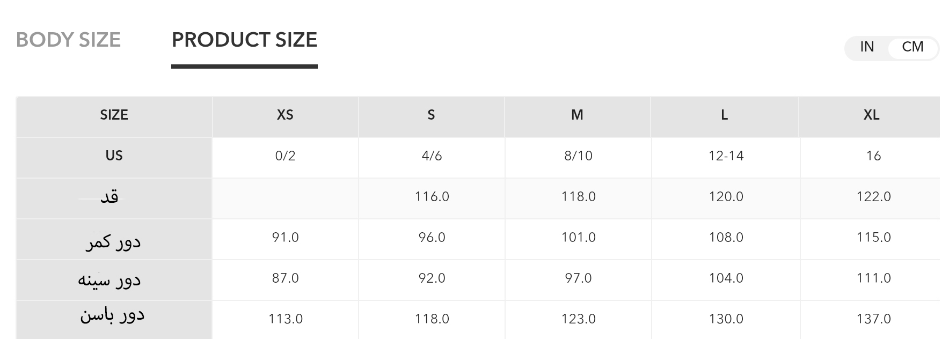Click the M column header
The height and width of the screenshot is (339, 949).
point(577,115)
